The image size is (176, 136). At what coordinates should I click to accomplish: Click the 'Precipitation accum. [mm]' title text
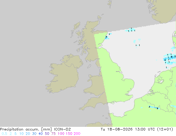26,129
